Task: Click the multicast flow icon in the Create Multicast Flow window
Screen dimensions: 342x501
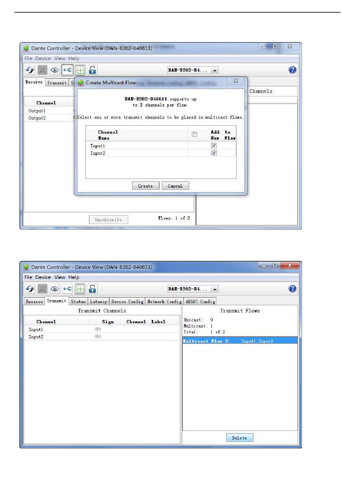Action: tap(67, 70)
